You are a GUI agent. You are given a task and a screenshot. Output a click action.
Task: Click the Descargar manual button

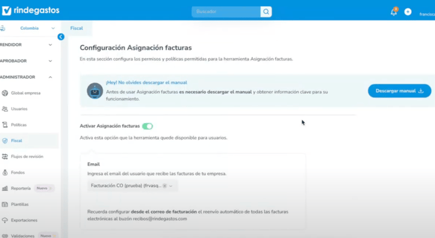[400, 91]
